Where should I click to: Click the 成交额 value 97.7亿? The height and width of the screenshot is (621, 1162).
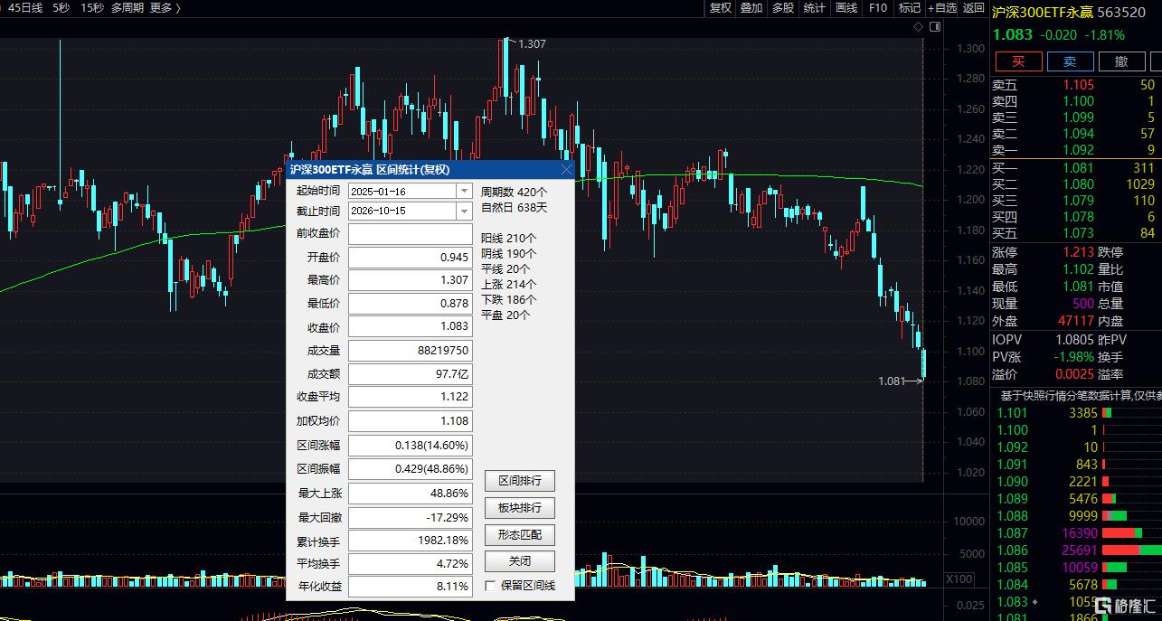click(411, 373)
